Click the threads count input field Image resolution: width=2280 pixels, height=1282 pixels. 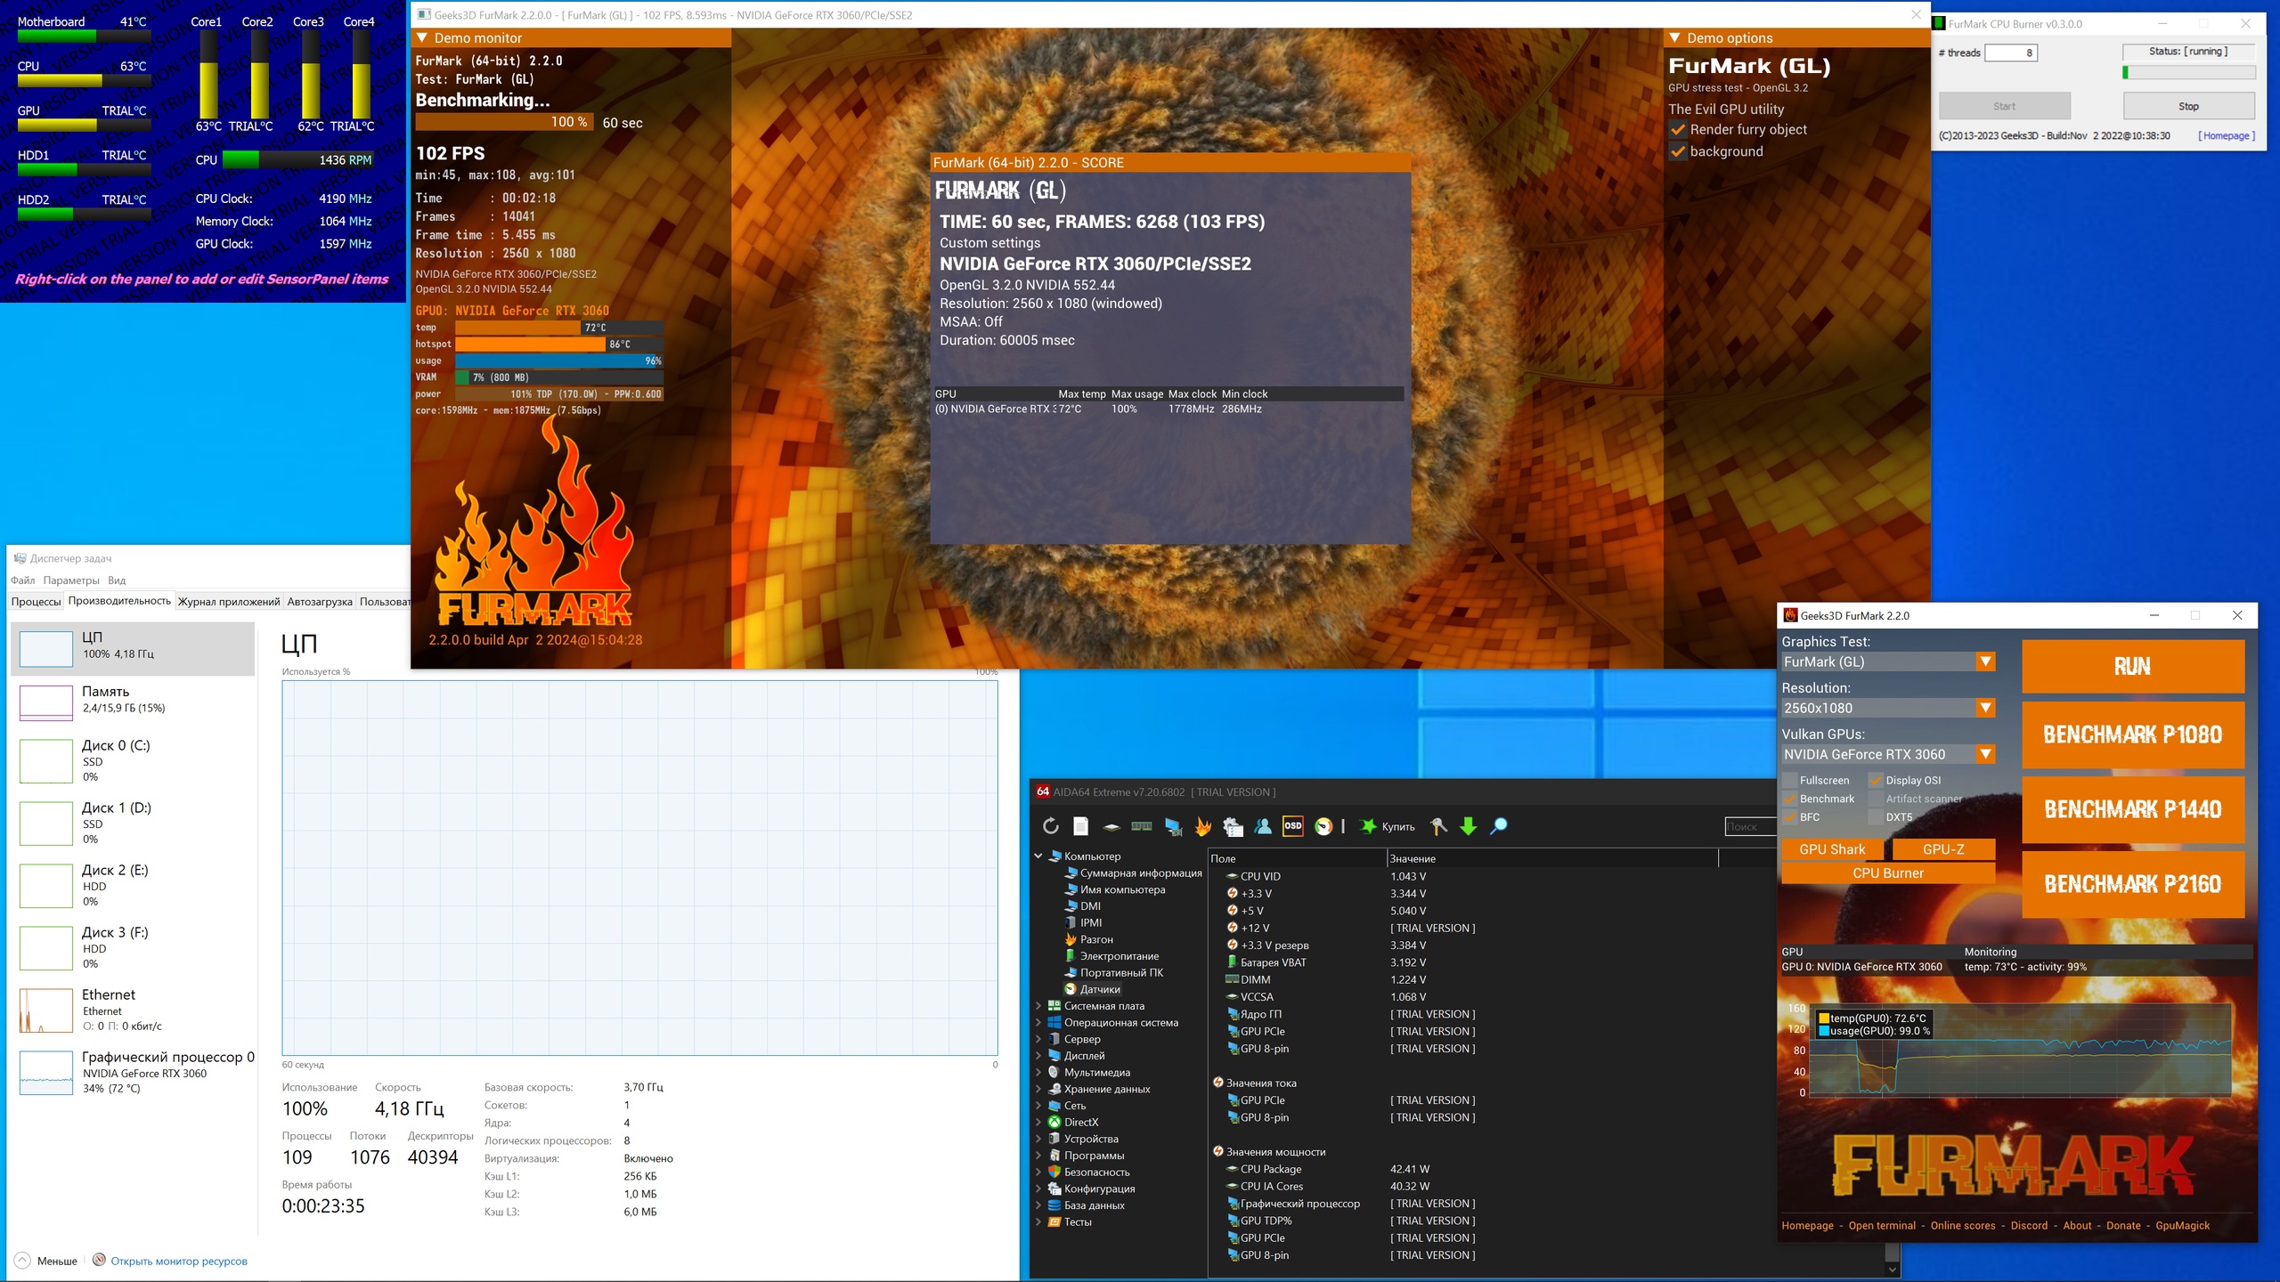click(2010, 53)
